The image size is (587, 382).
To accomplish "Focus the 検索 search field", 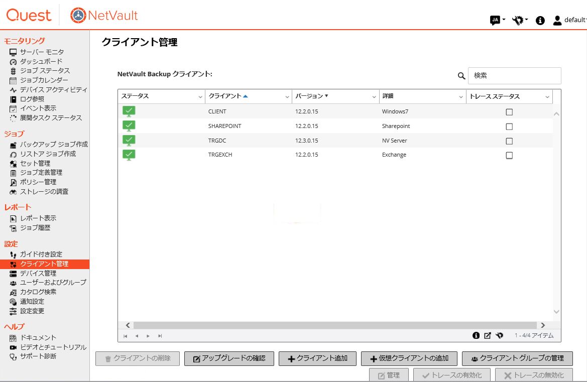I will [x=514, y=76].
